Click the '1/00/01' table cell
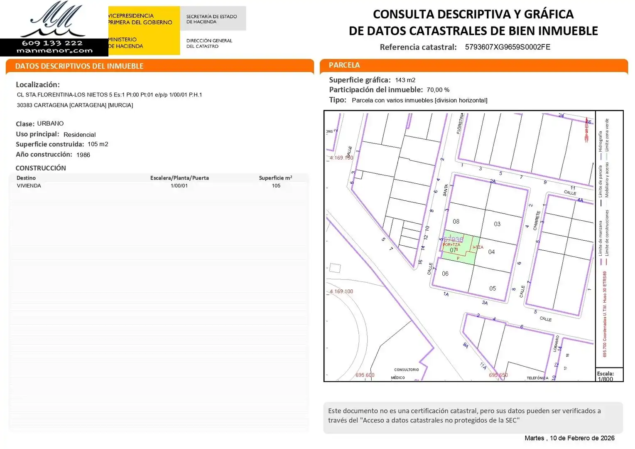This screenshot has width=635, height=449. click(x=179, y=186)
